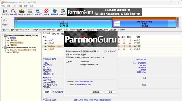Choose the 删除分区 delete partition icon

coord(55,12)
